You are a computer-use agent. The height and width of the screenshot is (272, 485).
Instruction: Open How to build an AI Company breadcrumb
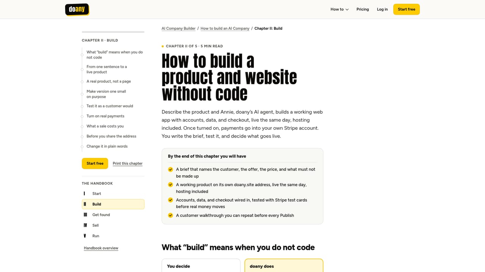[x=225, y=28]
